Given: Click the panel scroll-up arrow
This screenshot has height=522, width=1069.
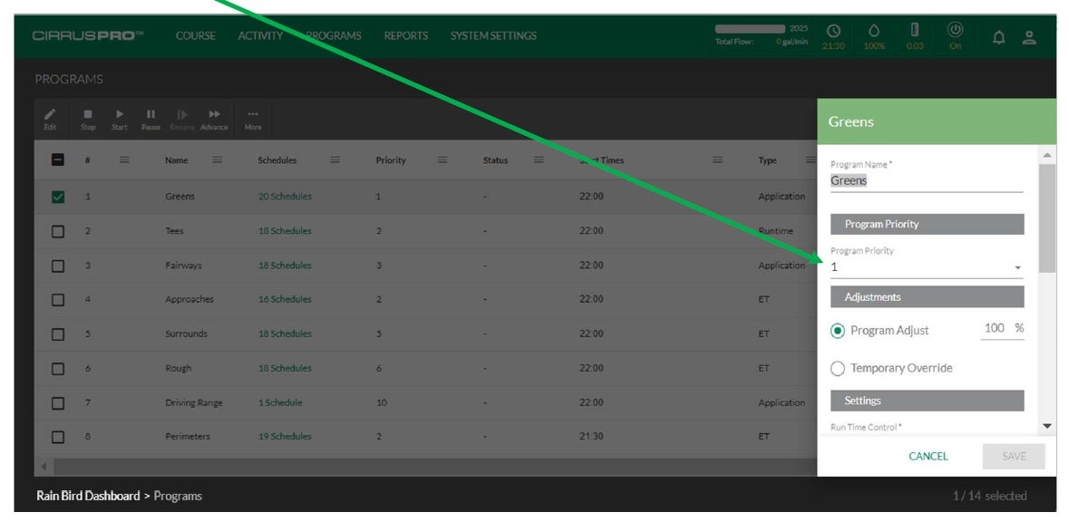Looking at the screenshot, I should click(x=1048, y=156).
